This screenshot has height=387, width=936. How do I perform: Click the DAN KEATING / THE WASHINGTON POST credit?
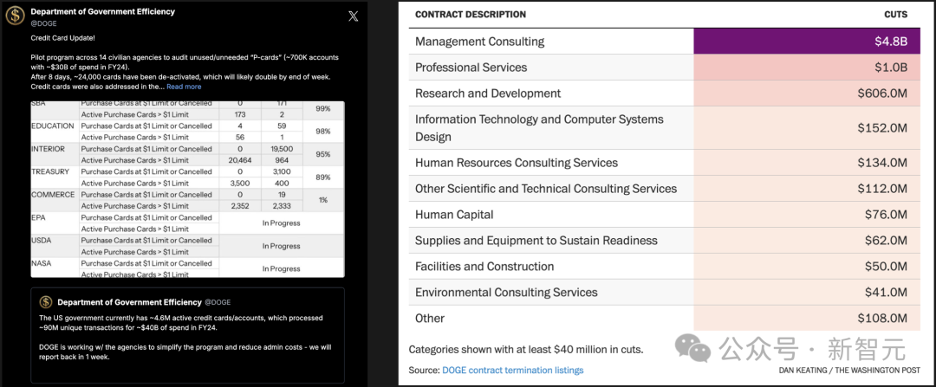tap(849, 371)
